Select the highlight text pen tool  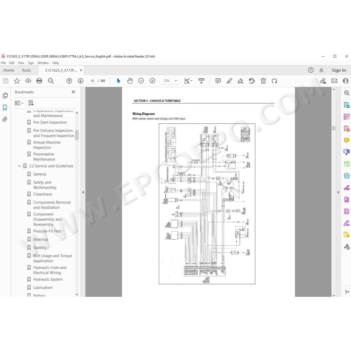(x=229, y=81)
